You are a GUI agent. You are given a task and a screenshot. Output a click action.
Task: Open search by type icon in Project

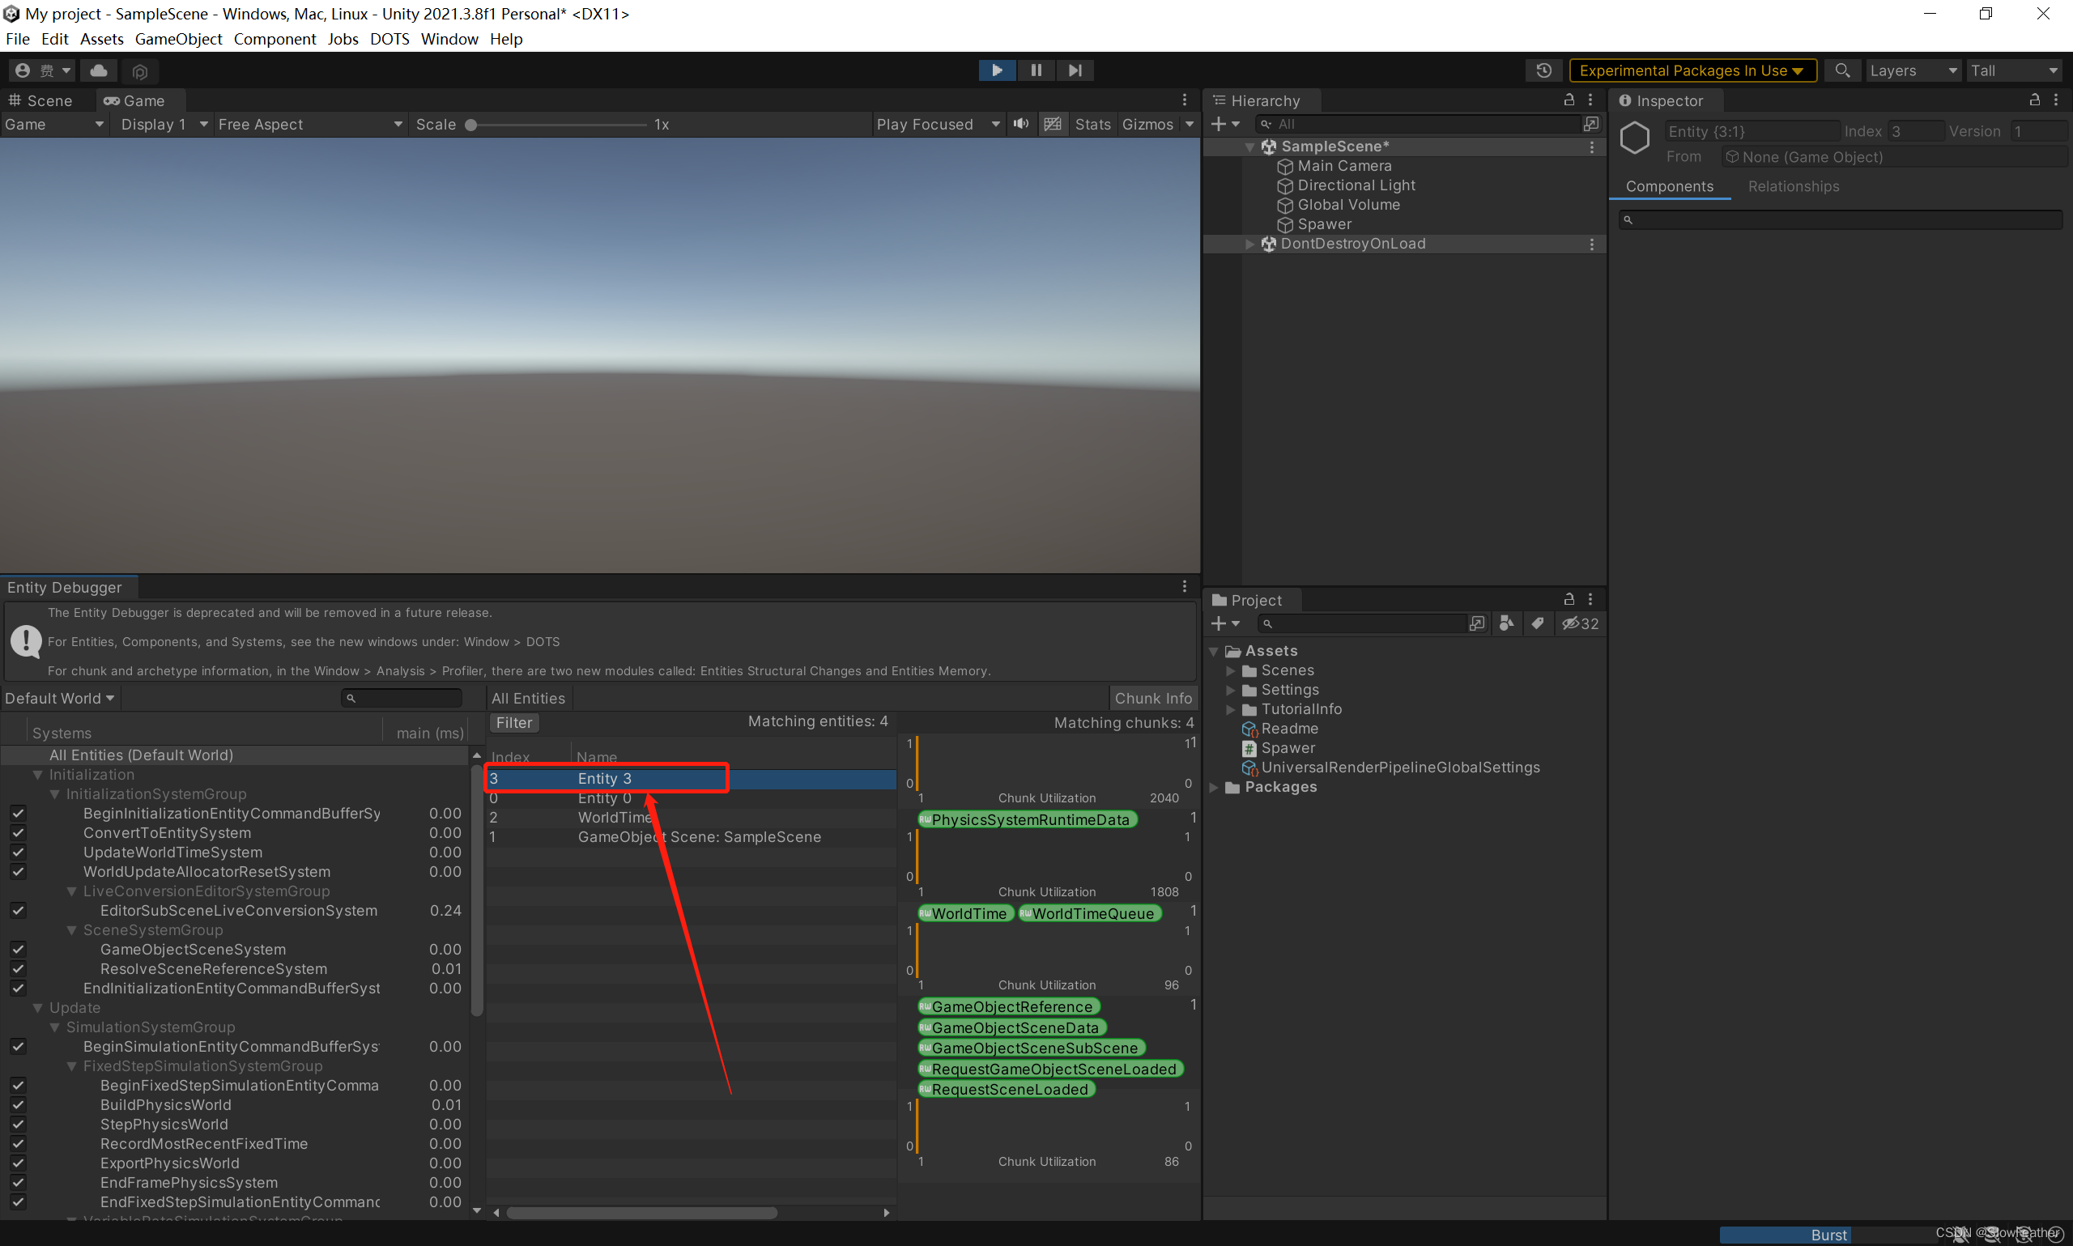(1507, 624)
